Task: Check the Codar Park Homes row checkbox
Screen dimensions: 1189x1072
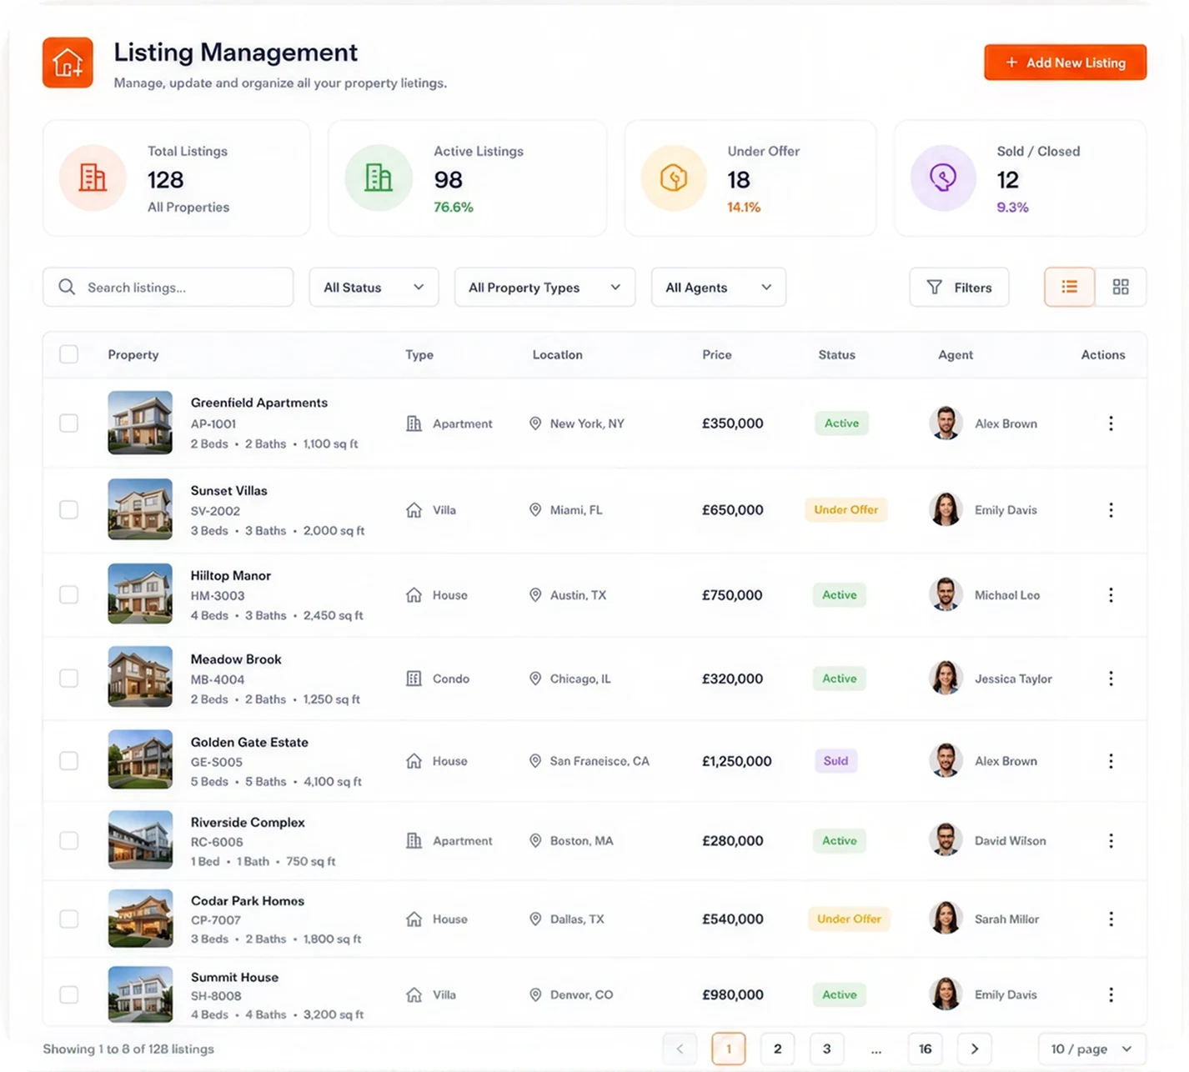Action: point(69,919)
